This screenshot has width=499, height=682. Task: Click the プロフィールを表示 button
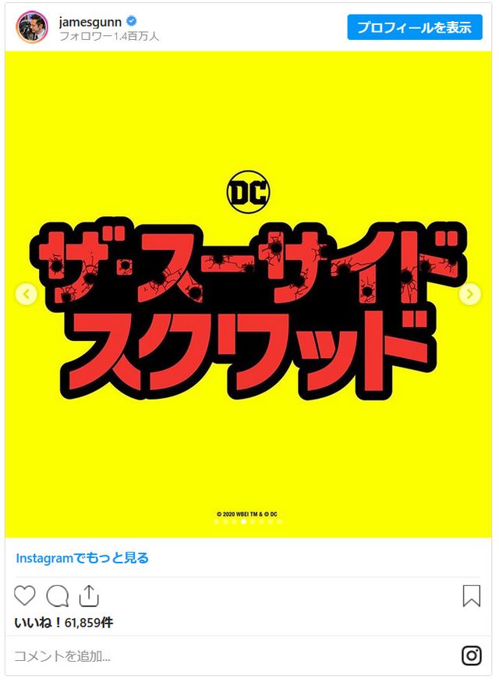[415, 27]
